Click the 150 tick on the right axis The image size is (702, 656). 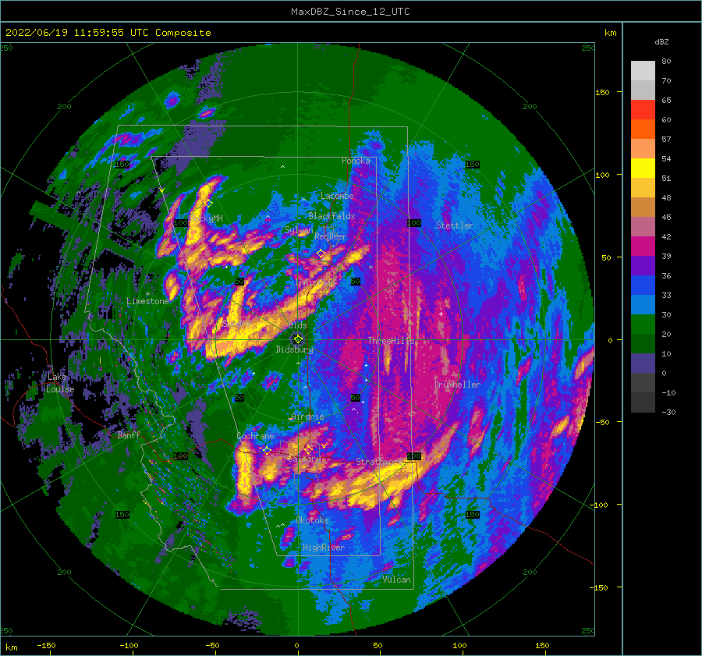pyautogui.click(x=602, y=92)
